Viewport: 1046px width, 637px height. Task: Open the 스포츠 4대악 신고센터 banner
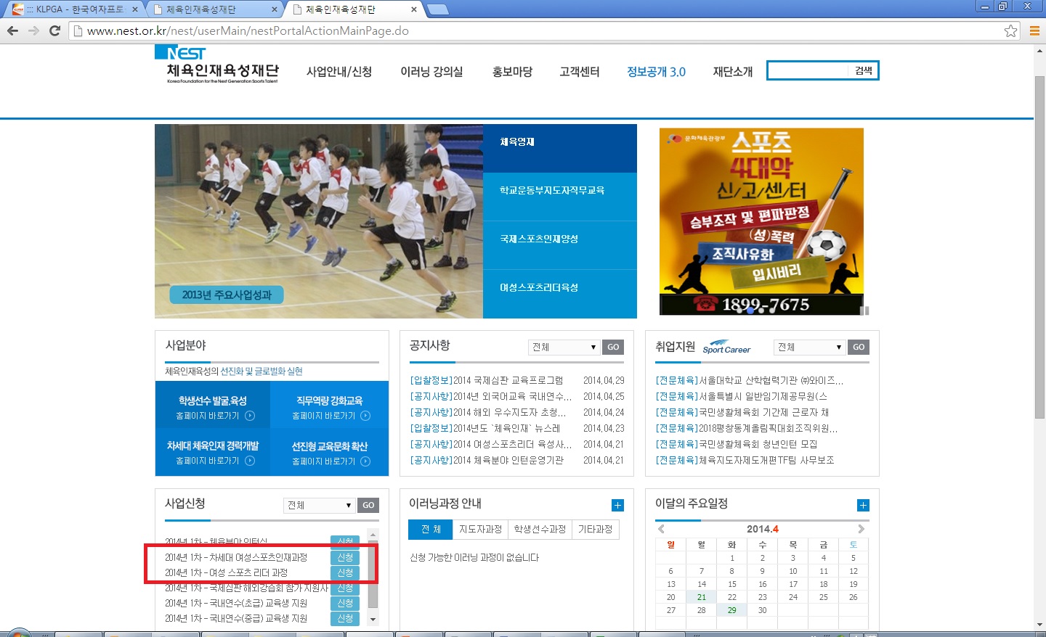point(761,221)
